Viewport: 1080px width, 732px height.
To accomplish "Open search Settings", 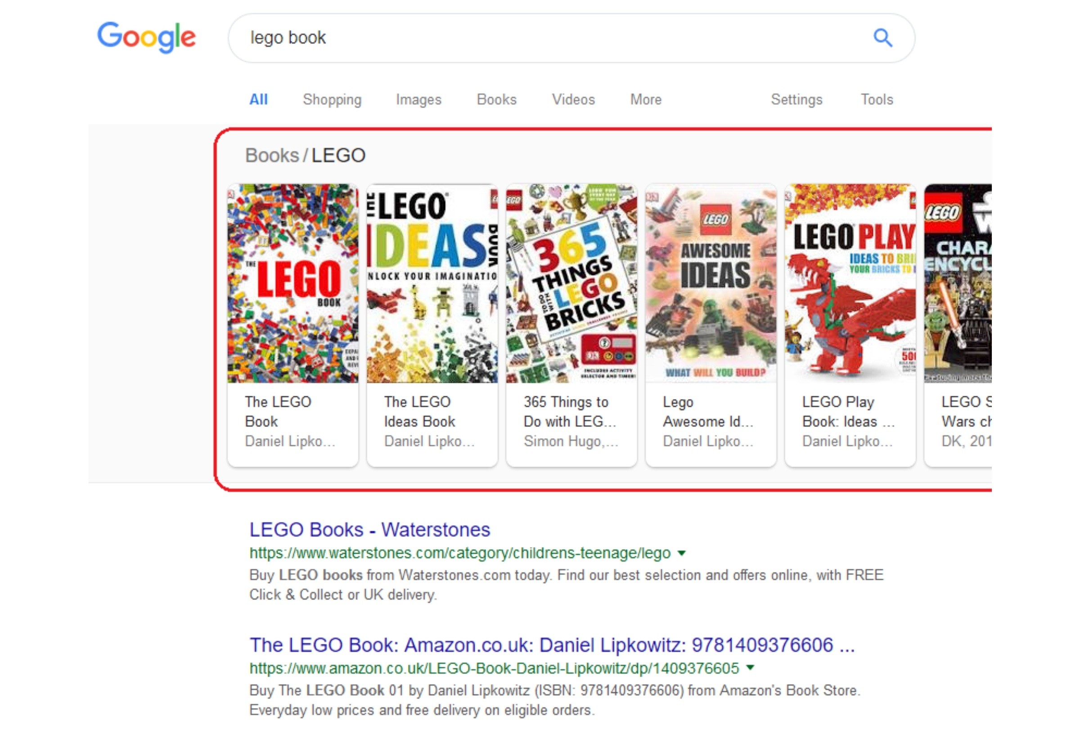I will (796, 99).
